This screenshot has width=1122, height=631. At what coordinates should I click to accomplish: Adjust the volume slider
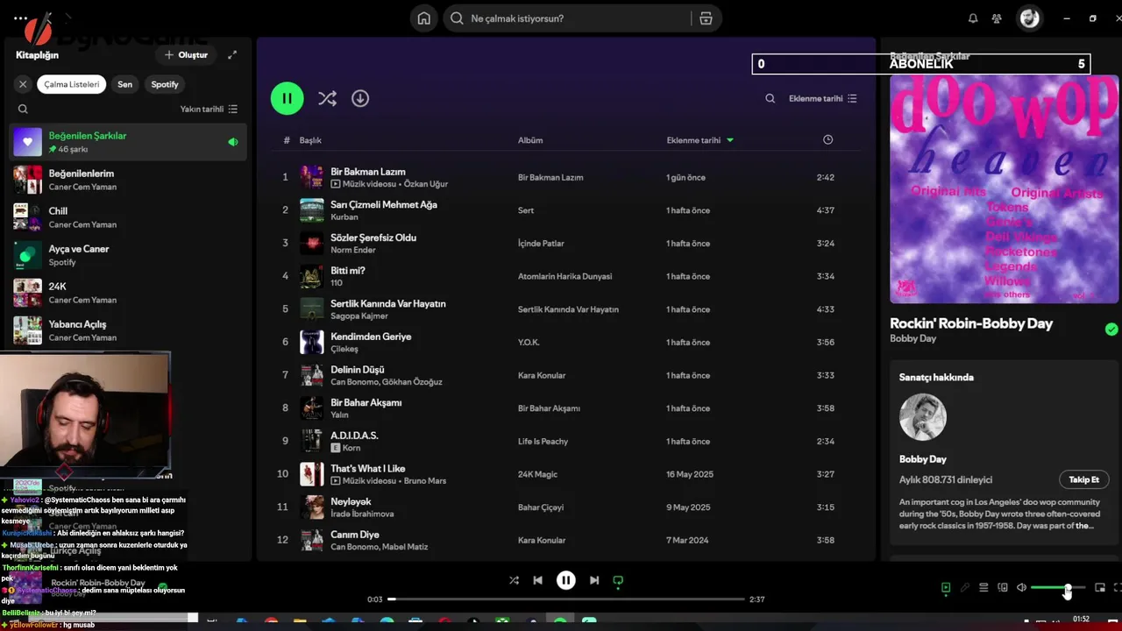pyautogui.click(x=1058, y=588)
